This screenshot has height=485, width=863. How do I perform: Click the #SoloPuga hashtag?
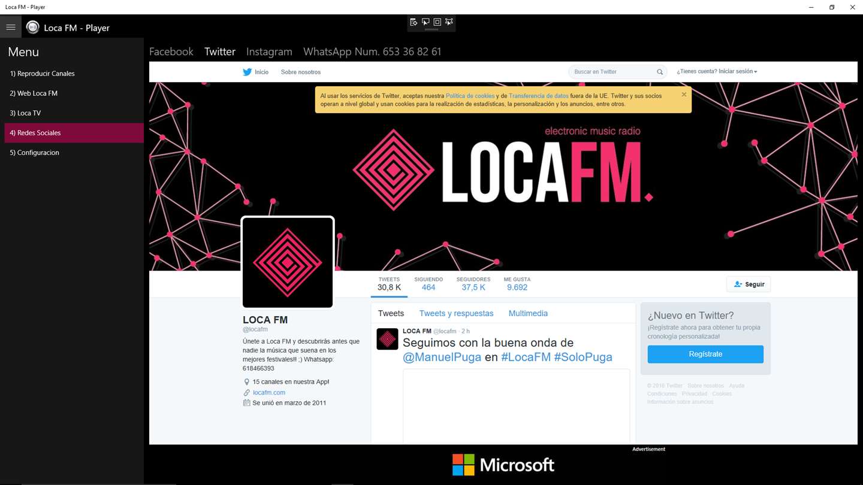[583, 357]
